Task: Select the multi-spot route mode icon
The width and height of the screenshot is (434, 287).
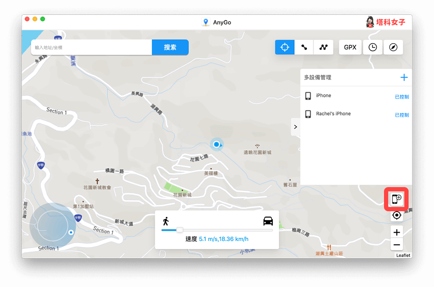Action: (323, 47)
